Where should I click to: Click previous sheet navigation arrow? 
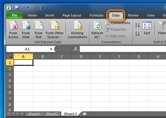point(13,114)
